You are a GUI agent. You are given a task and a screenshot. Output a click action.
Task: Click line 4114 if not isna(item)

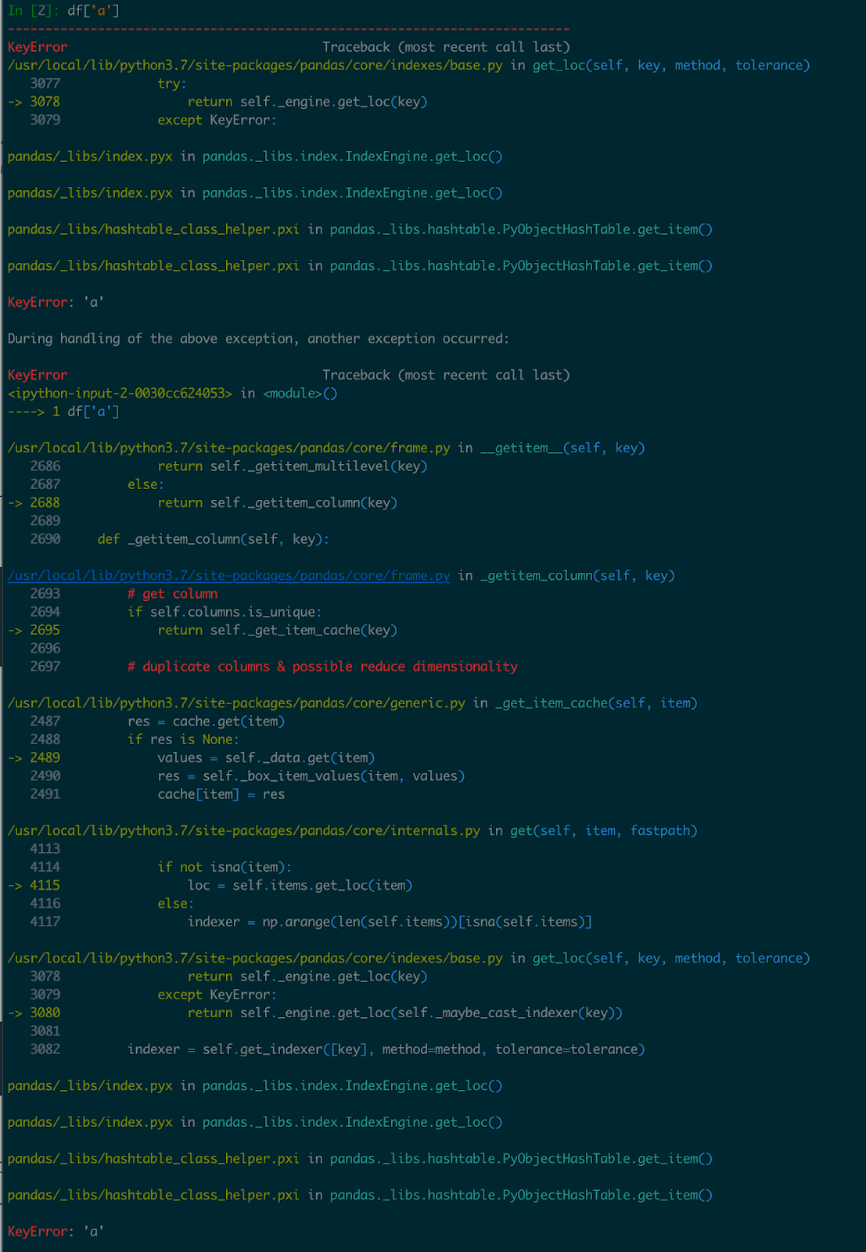[x=160, y=867]
